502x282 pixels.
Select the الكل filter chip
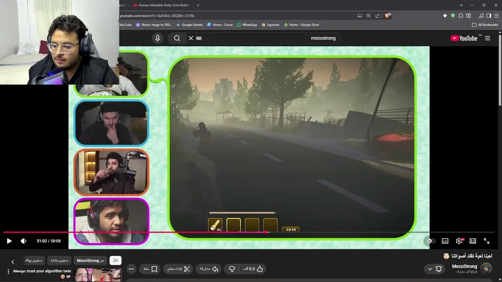coord(115,260)
